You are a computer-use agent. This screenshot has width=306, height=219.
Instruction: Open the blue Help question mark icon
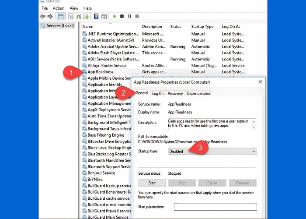(x=96, y=16)
